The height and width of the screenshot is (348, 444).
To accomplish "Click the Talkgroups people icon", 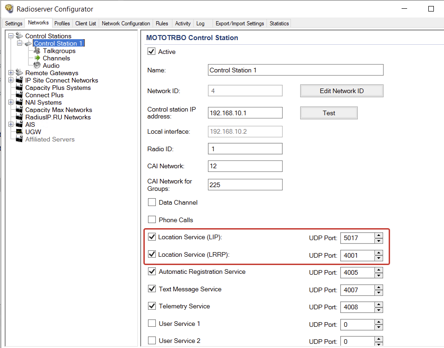I will (37, 51).
